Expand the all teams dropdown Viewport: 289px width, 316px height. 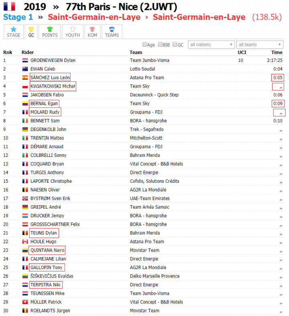260,45
